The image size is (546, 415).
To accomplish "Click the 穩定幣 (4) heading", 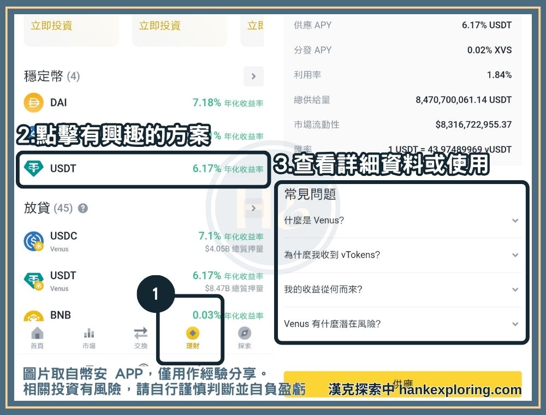I will (52, 76).
